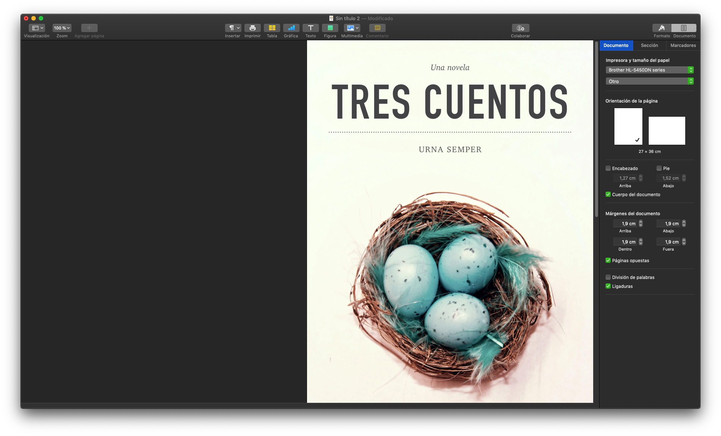Image resolution: width=721 pixels, height=436 pixels.
Task: Select landscape page orientation thumbnail
Action: [667, 131]
